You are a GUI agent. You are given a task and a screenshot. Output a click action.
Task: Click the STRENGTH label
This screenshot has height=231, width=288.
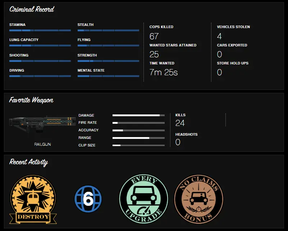click(x=87, y=55)
